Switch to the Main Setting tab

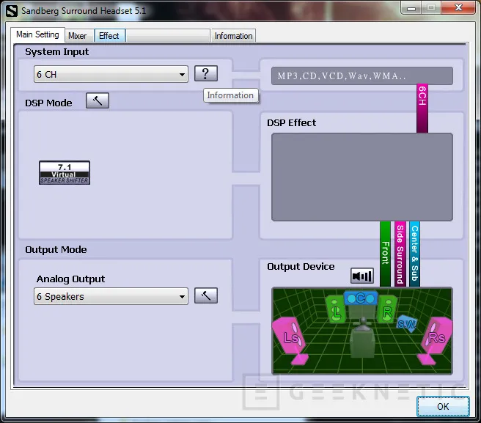pyautogui.click(x=37, y=34)
